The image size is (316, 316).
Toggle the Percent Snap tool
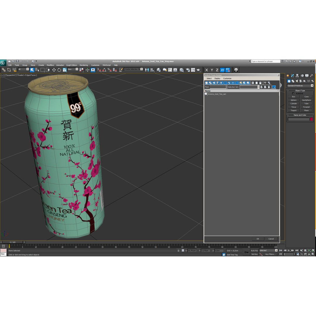click(x=109, y=70)
